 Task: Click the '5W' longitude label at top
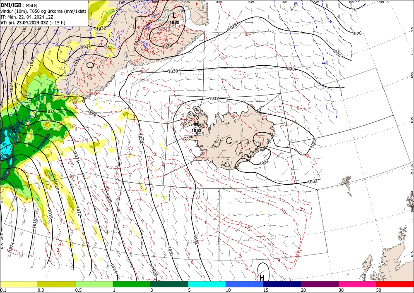[x=317, y=2]
